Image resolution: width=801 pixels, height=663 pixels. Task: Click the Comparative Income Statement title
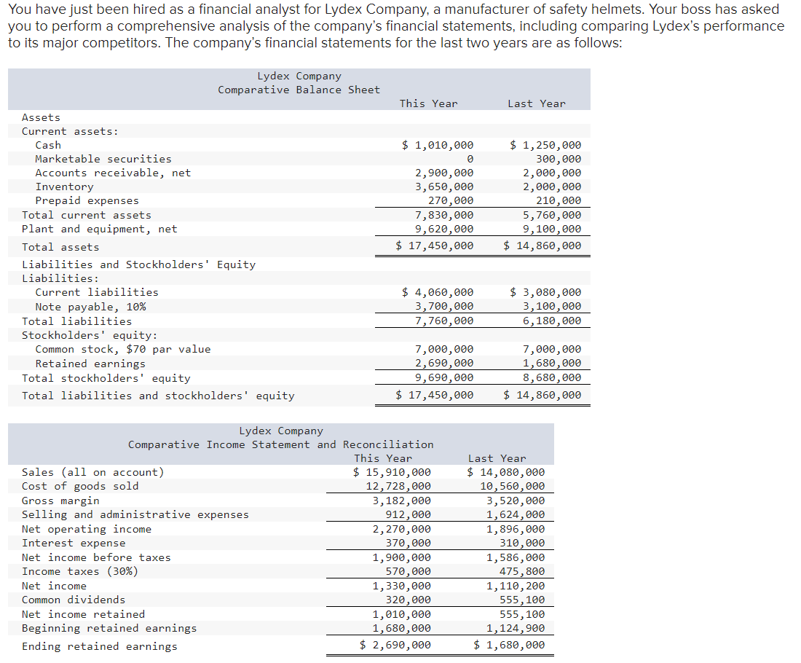282,444
